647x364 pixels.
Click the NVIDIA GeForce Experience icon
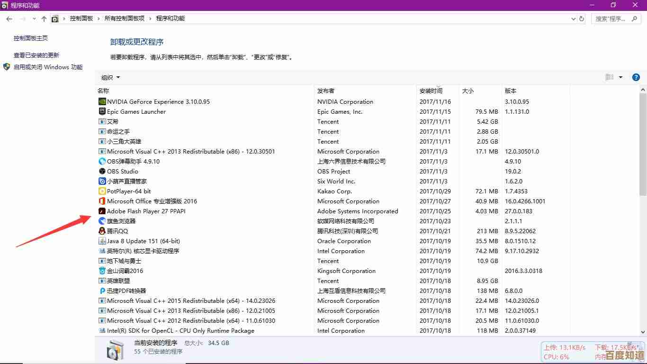pos(102,101)
